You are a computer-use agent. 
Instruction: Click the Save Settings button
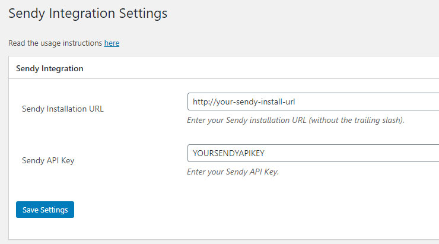pos(45,210)
